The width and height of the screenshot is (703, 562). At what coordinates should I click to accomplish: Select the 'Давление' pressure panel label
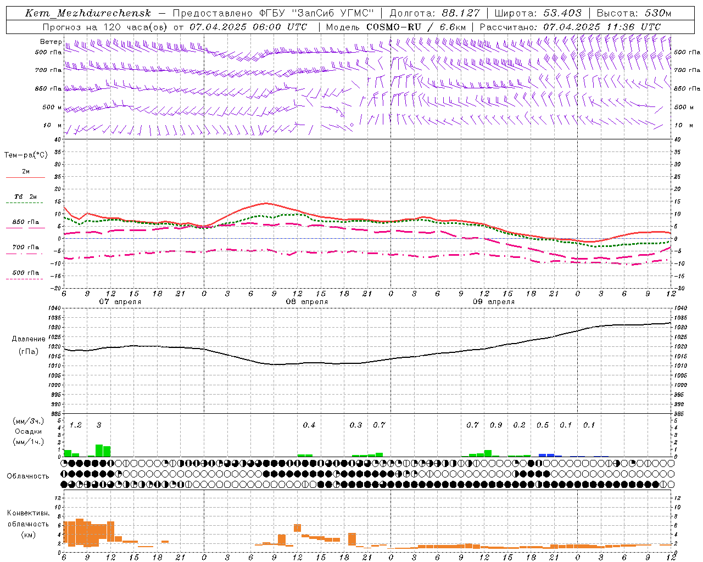click(29, 339)
